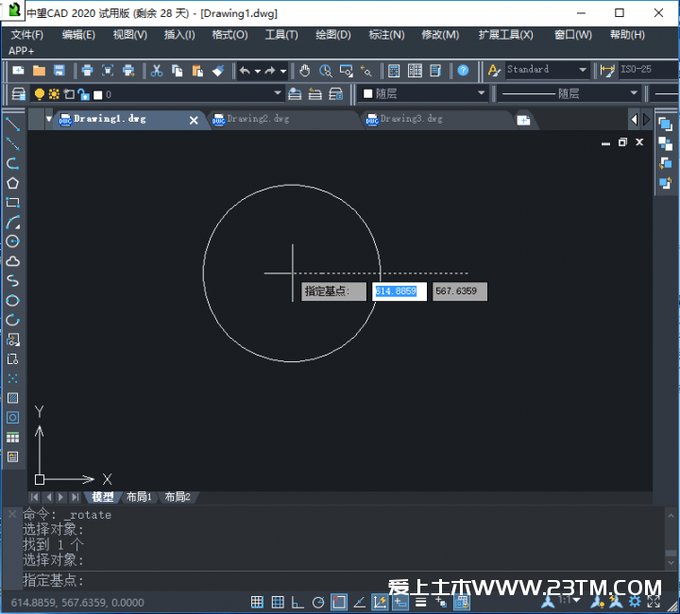Pick the Rectangle drawing tool
Image resolution: width=680 pixels, height=614 pixels.
click(x=12, y=203)
